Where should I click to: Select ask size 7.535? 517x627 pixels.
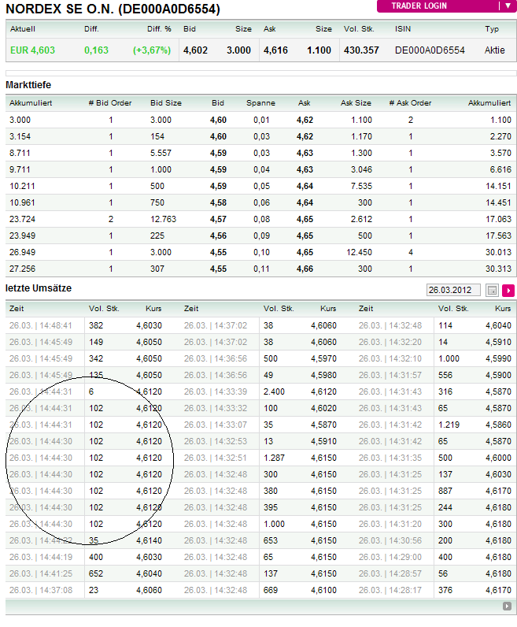(361, 187)
